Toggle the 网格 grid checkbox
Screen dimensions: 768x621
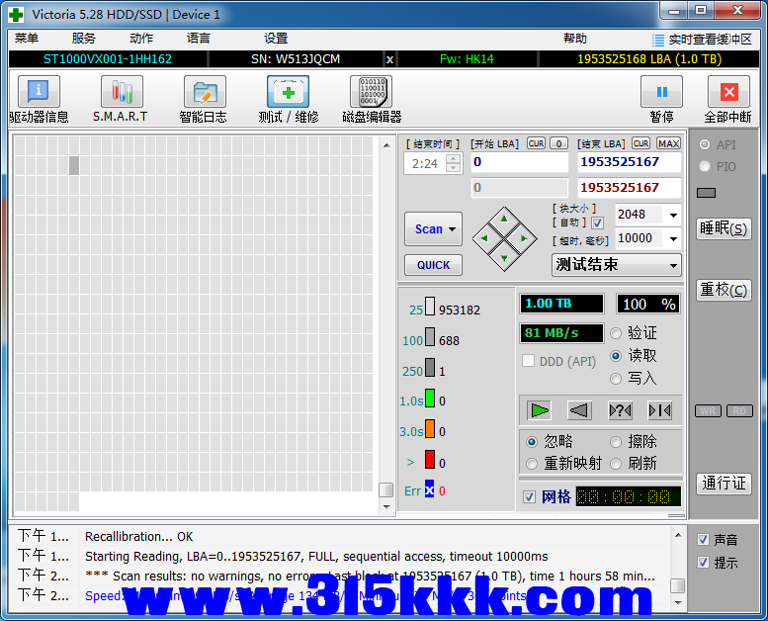point(531,496)
